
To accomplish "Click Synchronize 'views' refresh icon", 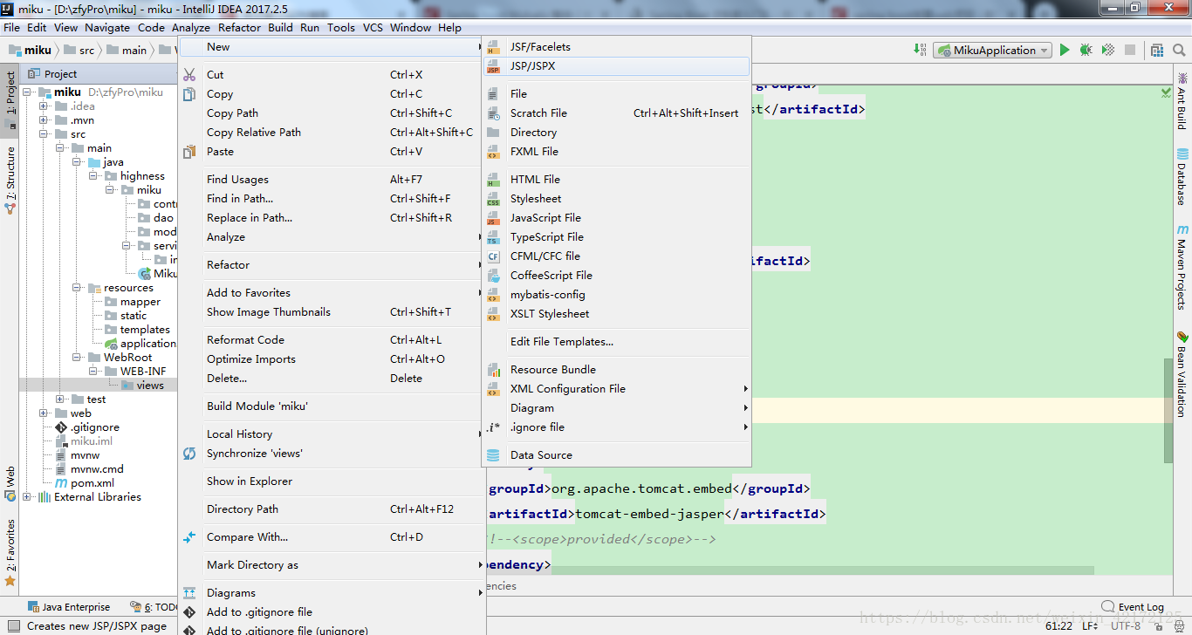I will (189, 454).
